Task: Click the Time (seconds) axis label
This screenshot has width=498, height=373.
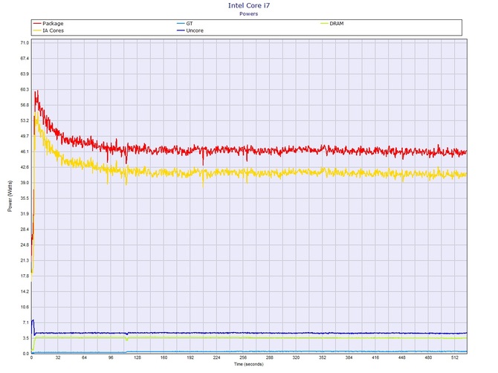Action: (x=249, y=364)
